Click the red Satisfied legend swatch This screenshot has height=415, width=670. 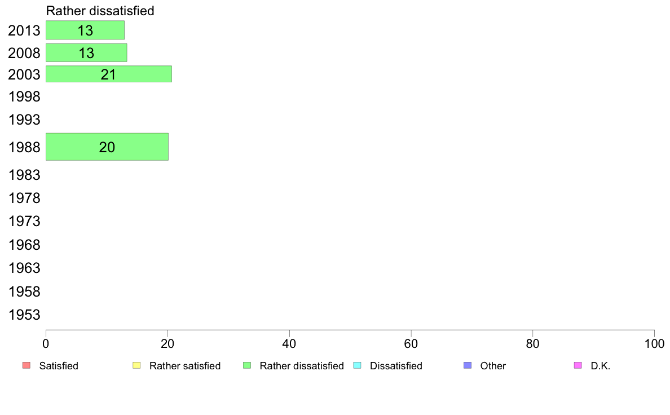click(26, 365)
